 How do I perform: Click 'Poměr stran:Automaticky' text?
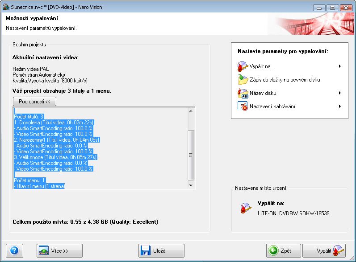[x=39, y=75]
